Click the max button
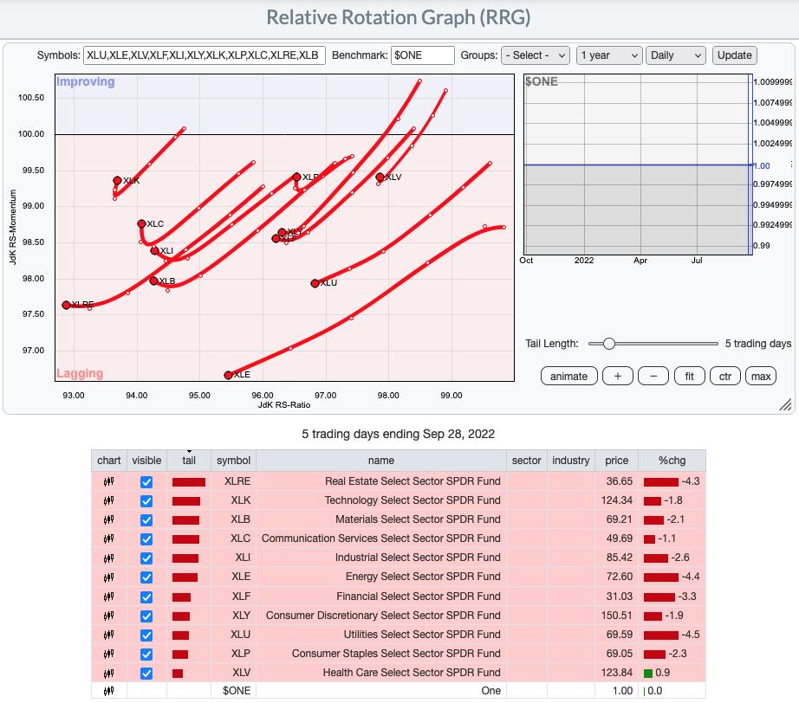799x703 pixels. tap(761, 377)
